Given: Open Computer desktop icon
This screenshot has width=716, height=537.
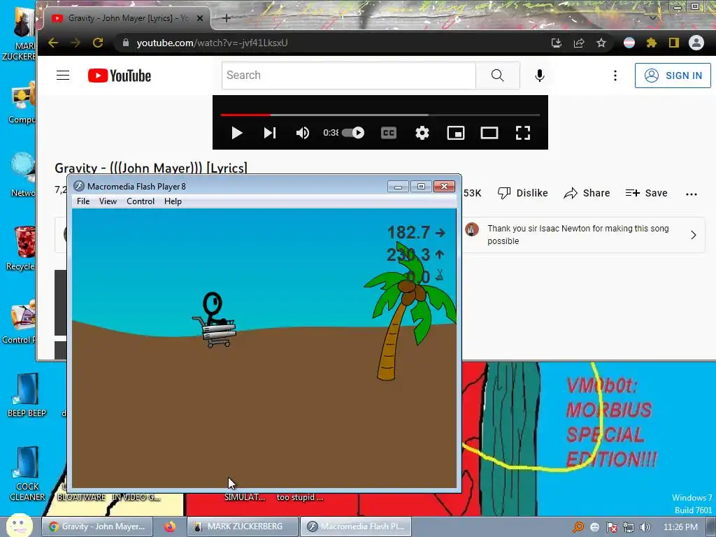Looking at the screenshot, I should coord(22,102).
